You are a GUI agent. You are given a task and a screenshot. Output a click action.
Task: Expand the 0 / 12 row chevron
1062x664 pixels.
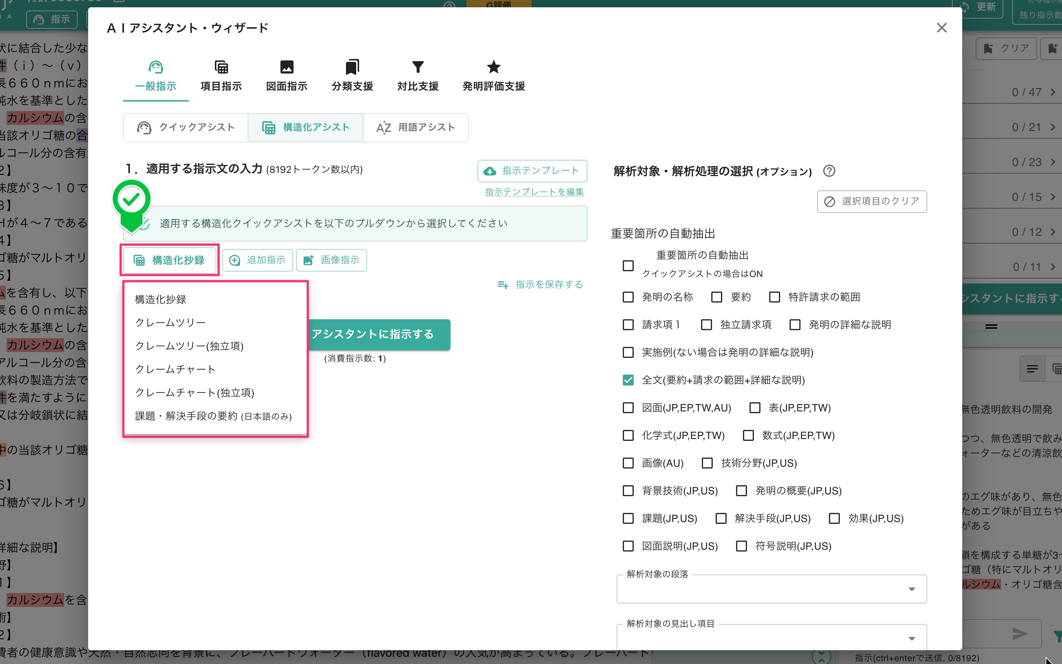pos(1053,232)
